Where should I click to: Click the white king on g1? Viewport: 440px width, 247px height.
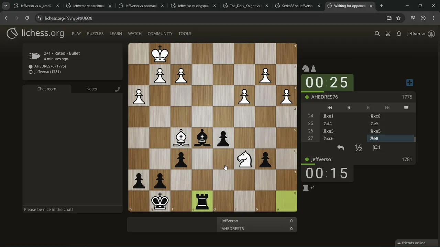click(x=160, y=54)
